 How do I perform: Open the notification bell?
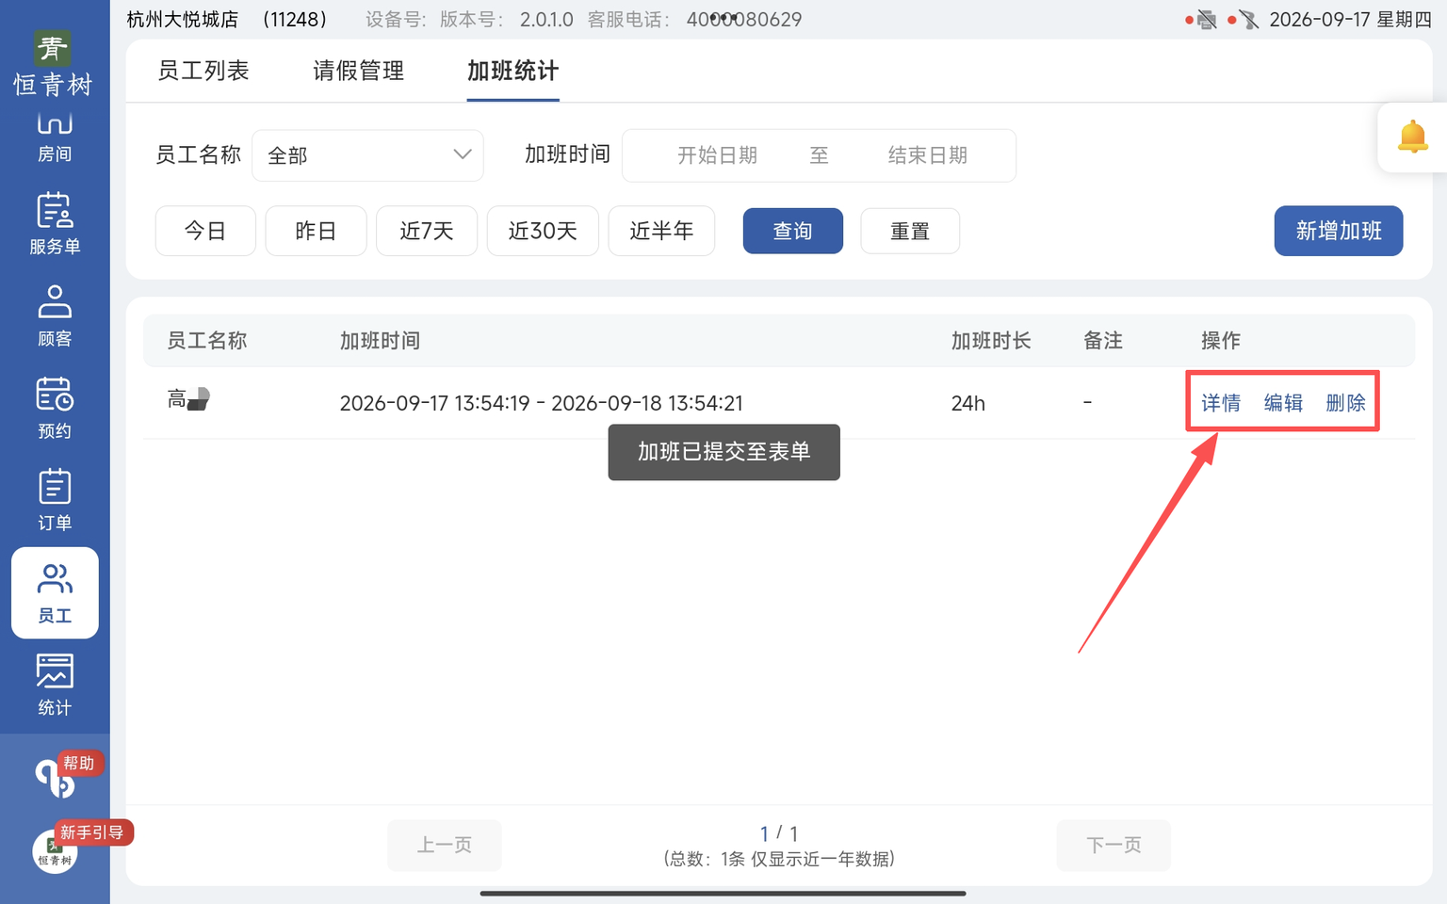tap(1412, 137)
